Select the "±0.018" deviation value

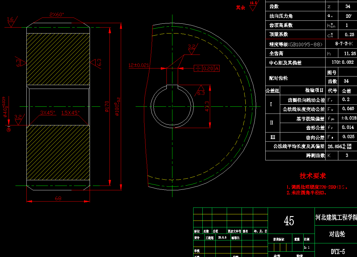[x=349, y=118]
